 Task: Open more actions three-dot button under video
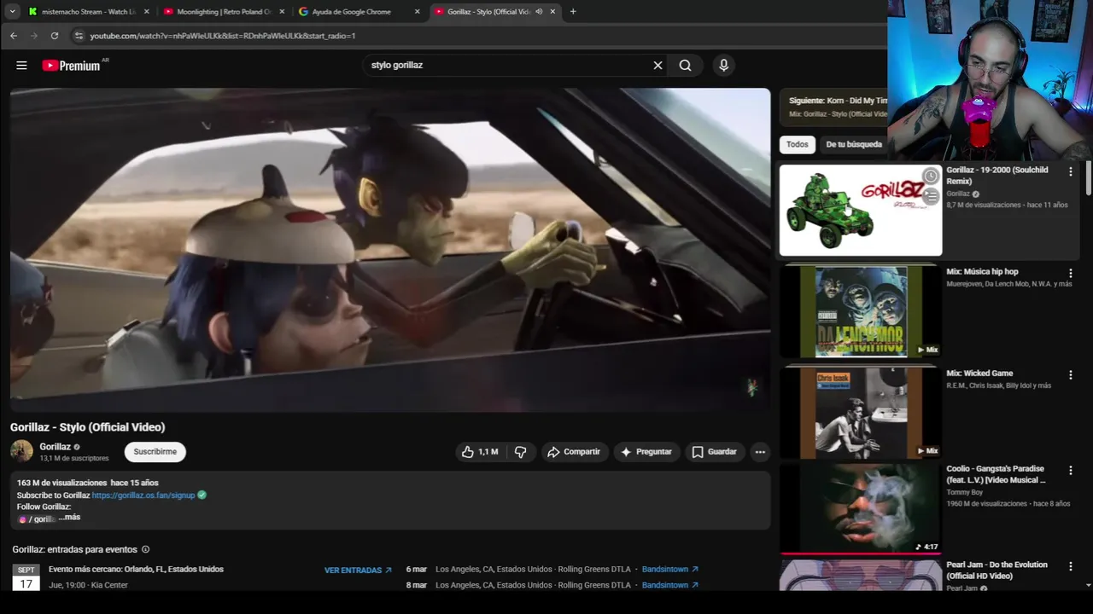(x=760, y=452)
